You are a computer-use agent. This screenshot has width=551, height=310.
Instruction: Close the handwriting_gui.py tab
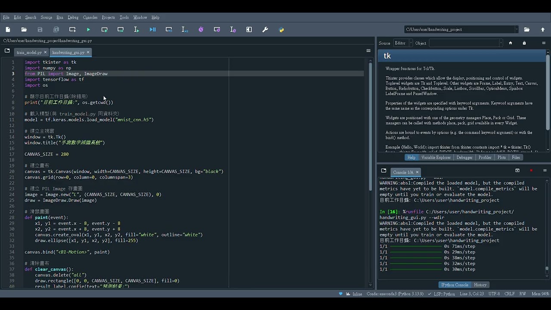click(88, 52)
